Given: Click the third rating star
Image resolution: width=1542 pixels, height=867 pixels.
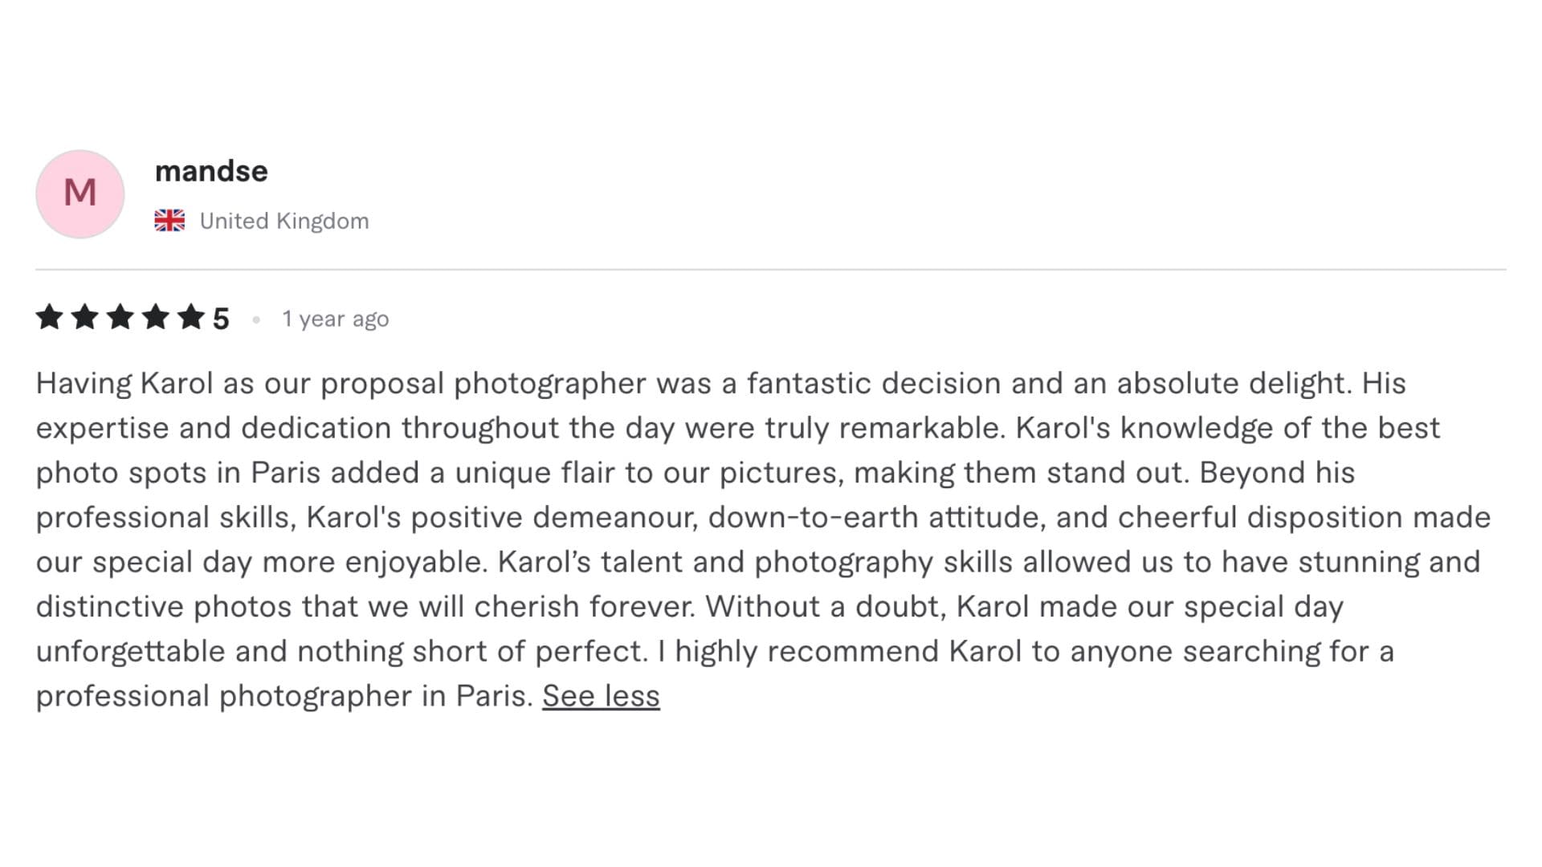Looking at the screenshot, I should pyautogui.click(x=120, y=317).
